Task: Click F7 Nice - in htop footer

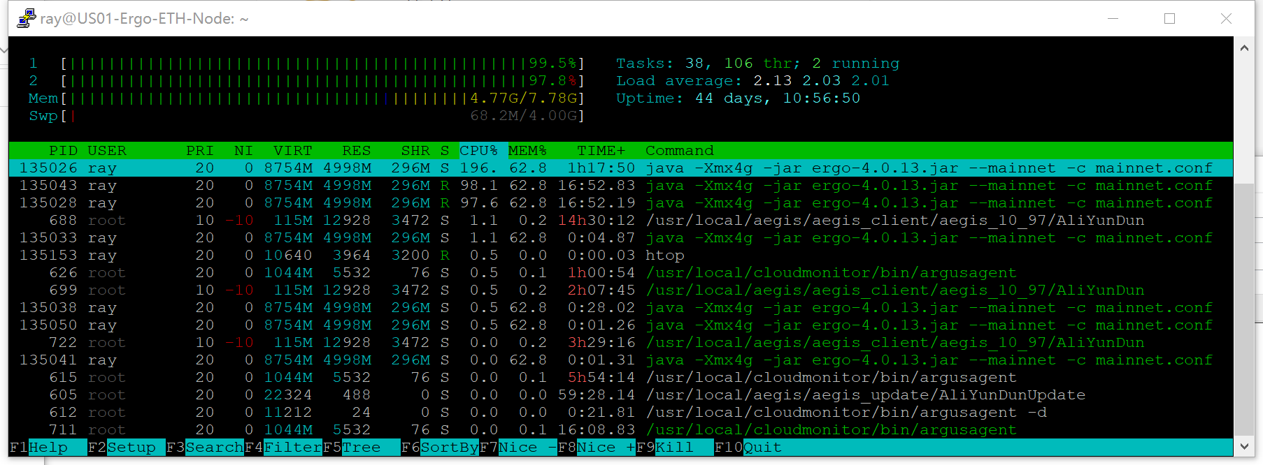Action: click(x=518, y=448)
